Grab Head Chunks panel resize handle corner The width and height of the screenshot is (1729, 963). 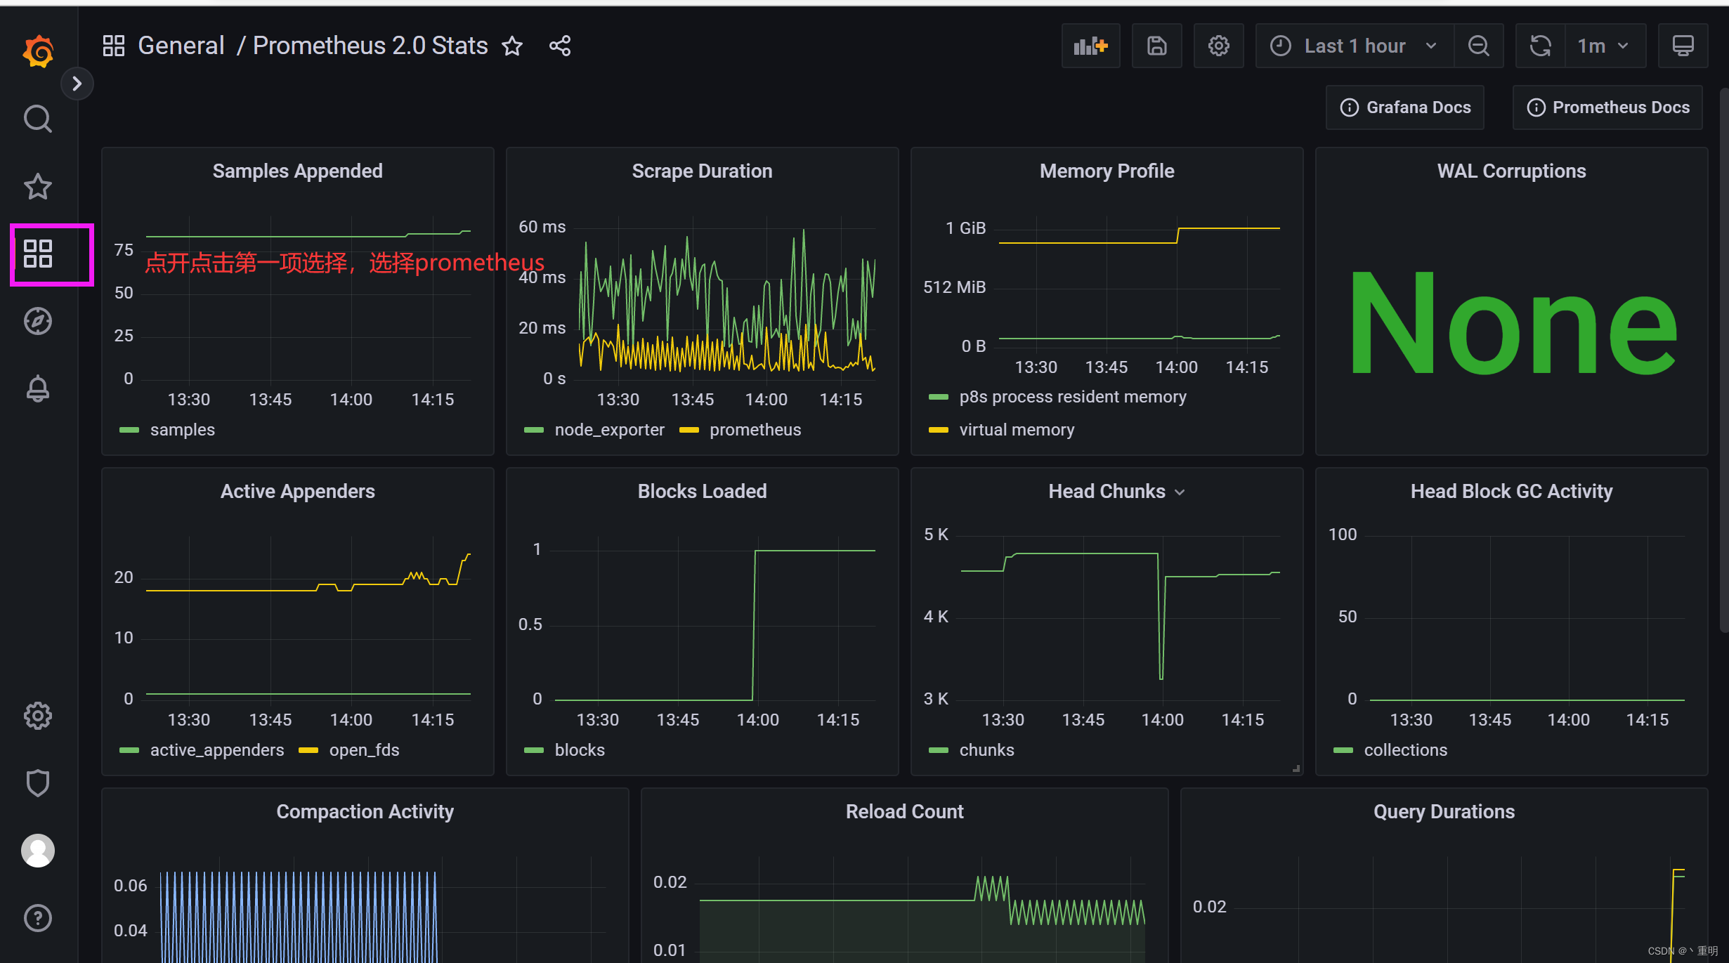[x=1296, y=768]
